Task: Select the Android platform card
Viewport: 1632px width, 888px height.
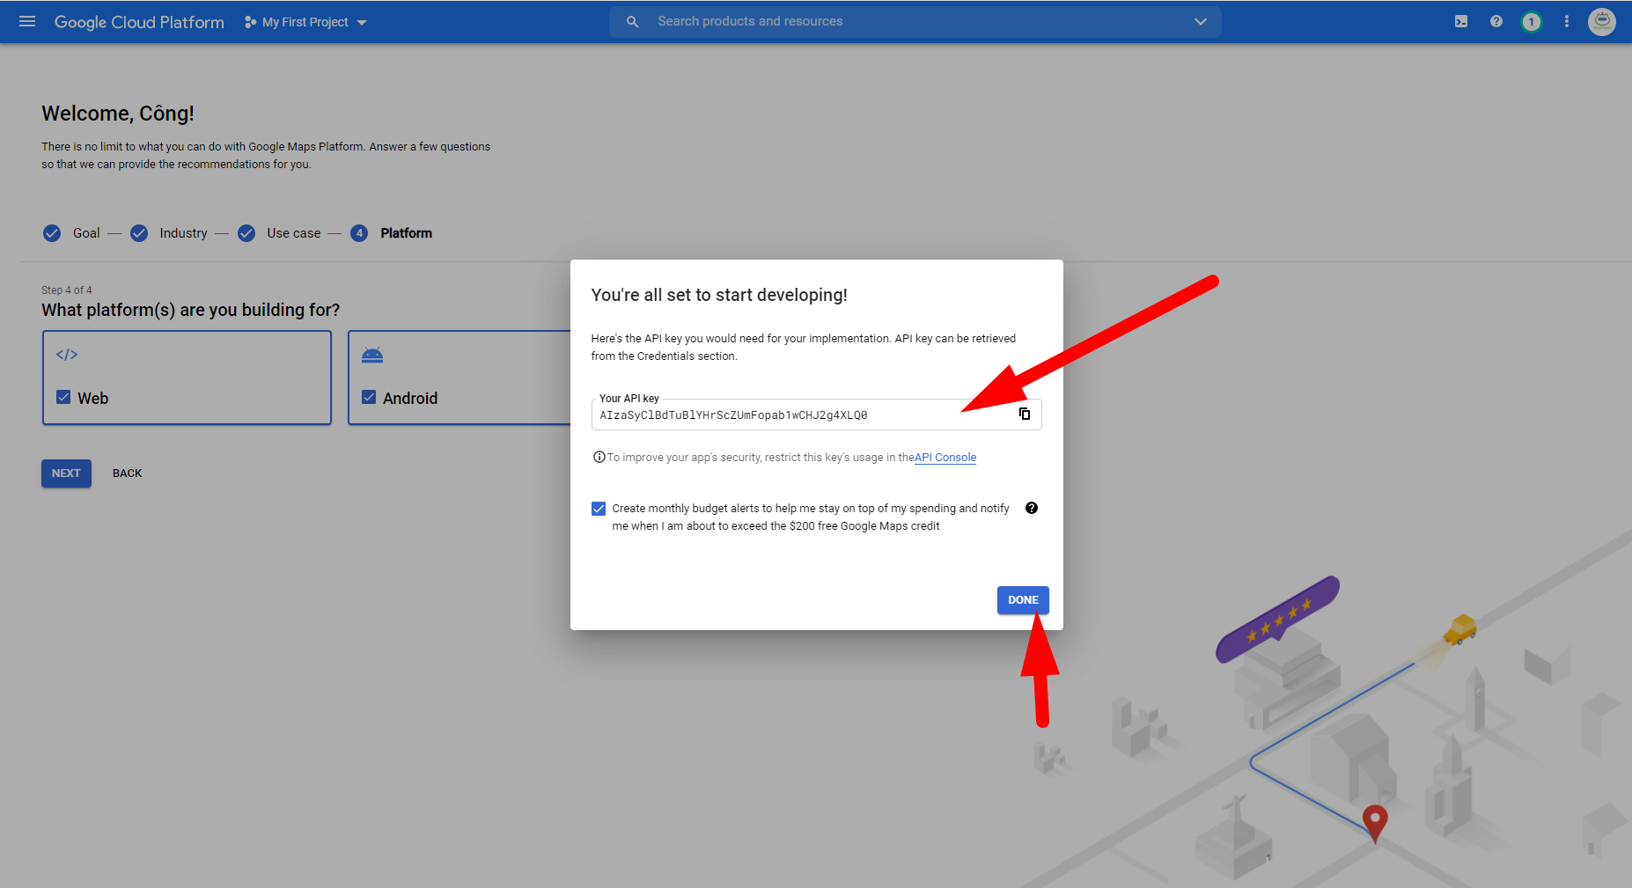Action: 460,378
